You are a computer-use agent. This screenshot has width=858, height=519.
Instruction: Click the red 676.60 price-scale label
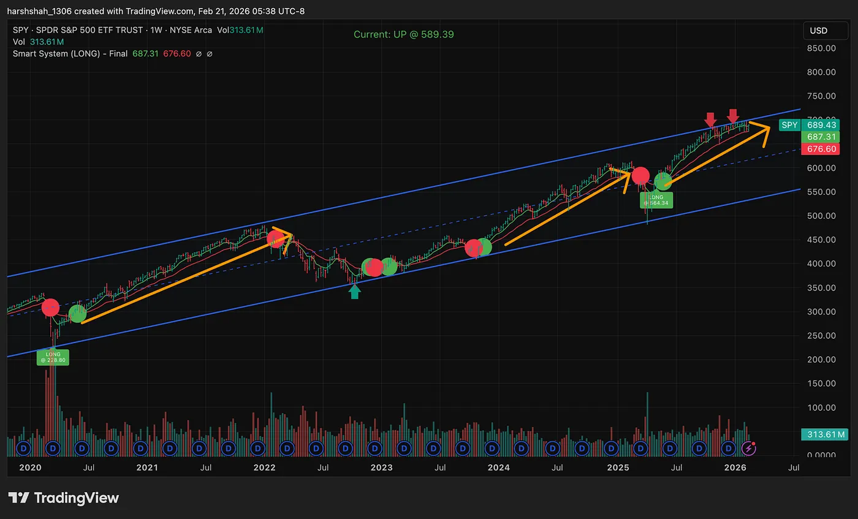(822, 149)
